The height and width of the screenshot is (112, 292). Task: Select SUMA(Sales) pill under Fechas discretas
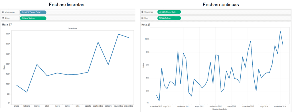[33, 18]
